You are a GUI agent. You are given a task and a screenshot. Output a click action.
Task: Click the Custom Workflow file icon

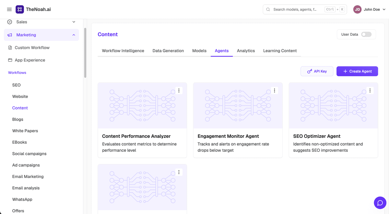[x=10, y=48]
